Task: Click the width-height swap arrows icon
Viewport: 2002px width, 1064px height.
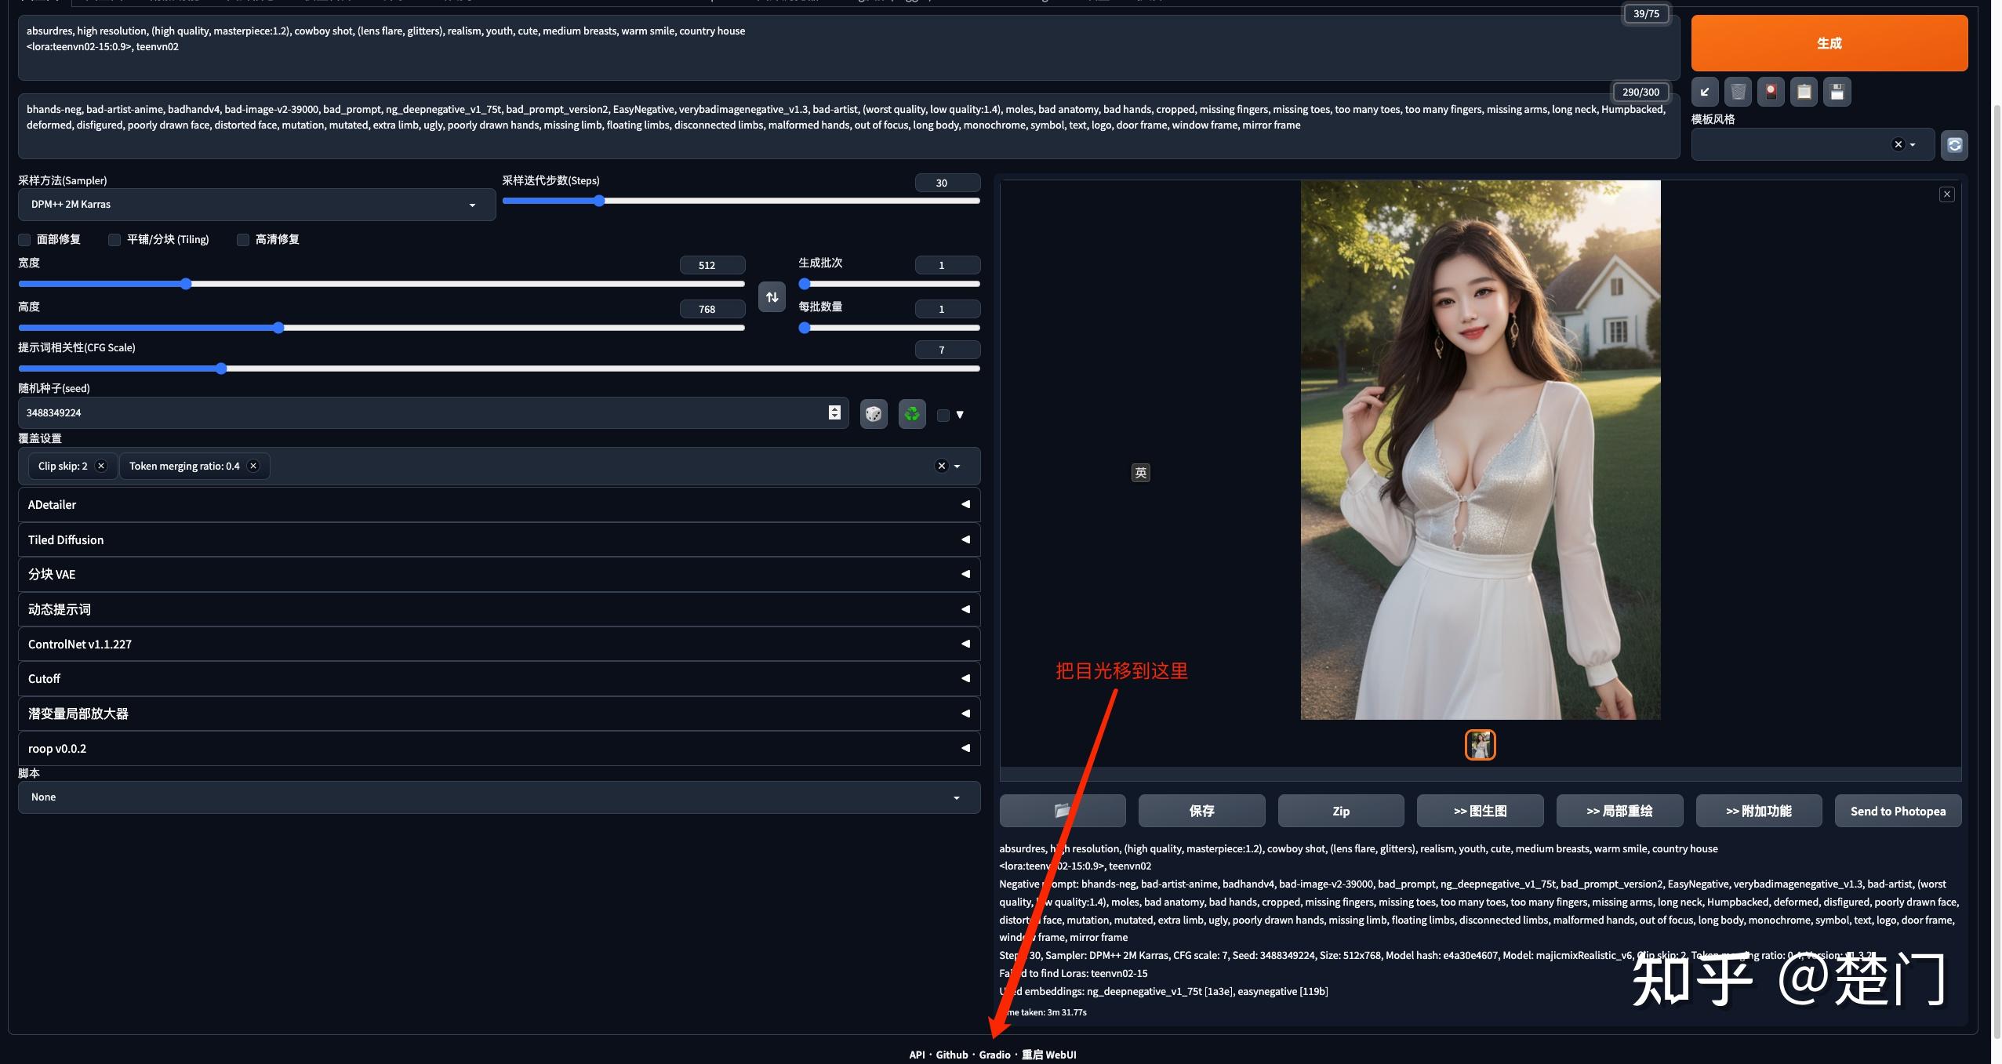Action: 772,297
